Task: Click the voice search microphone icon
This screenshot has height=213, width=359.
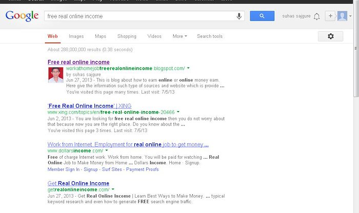Action: [x=239, y=16]
